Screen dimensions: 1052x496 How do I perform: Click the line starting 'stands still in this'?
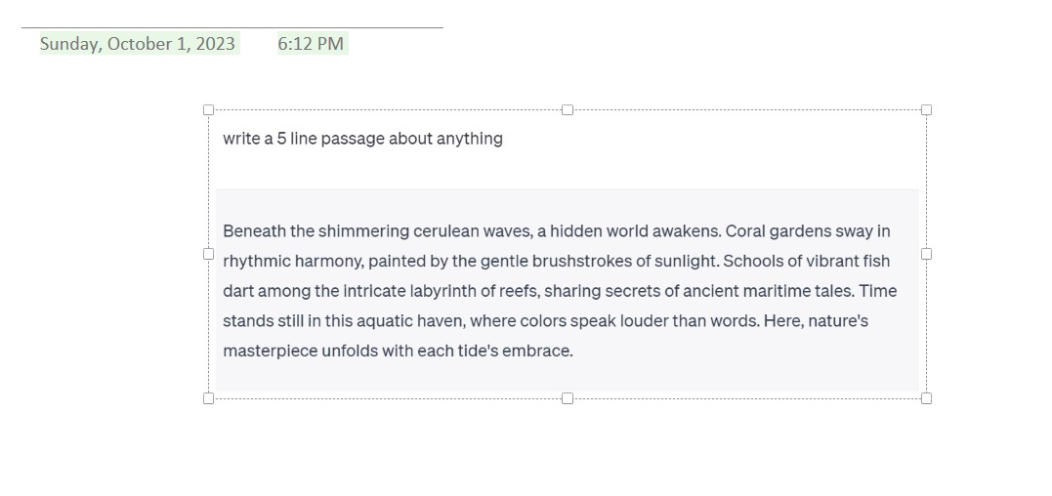(545, 321)
